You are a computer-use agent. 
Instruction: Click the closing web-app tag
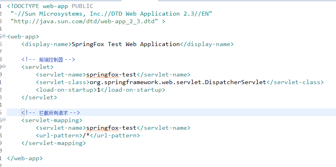click(25, 158)
